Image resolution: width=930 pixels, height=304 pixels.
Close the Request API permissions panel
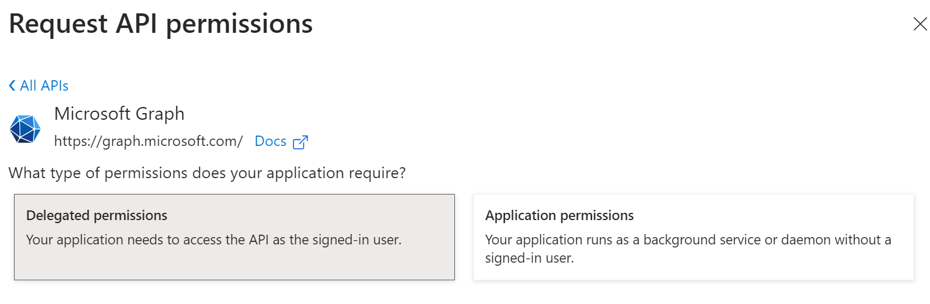click(x=919, y=24)
